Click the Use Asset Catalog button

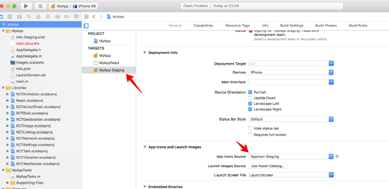pos(267,166)
